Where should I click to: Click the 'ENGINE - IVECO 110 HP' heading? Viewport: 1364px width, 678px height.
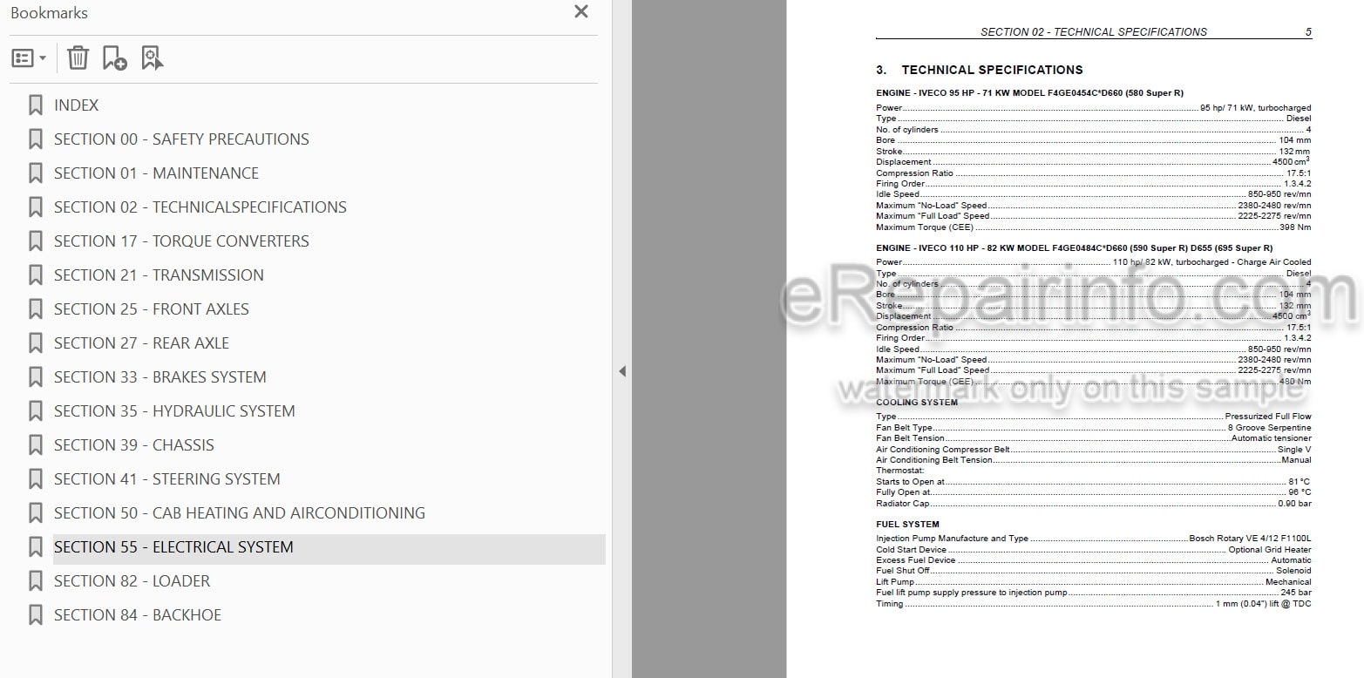[1074, 247]
